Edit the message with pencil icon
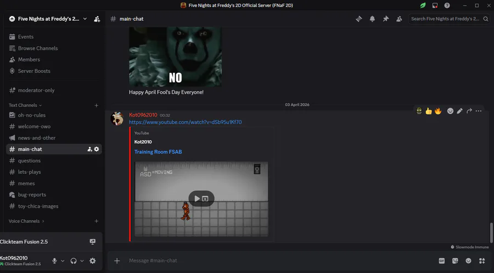 pos(459,111)
